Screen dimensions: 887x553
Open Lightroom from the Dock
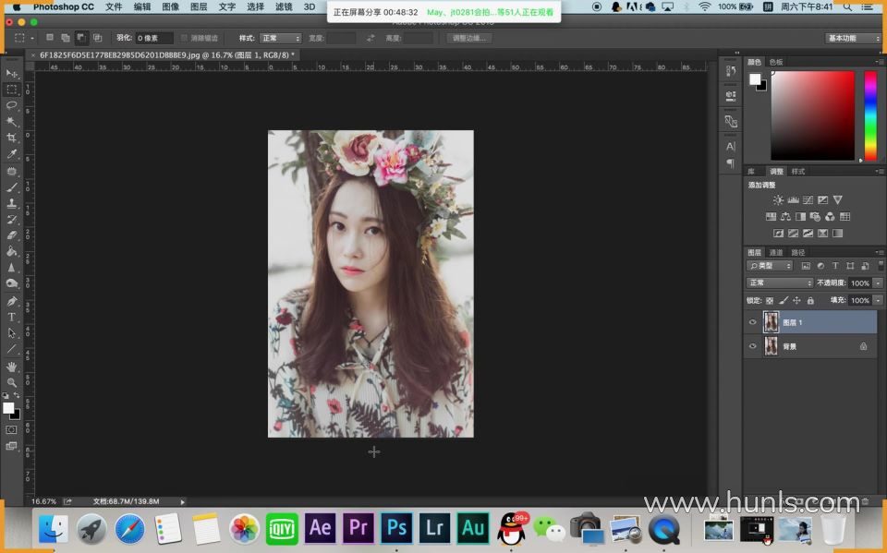pos(434,527)
